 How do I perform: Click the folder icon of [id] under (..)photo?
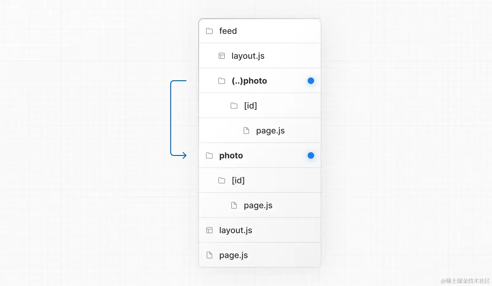click(234, 106)
